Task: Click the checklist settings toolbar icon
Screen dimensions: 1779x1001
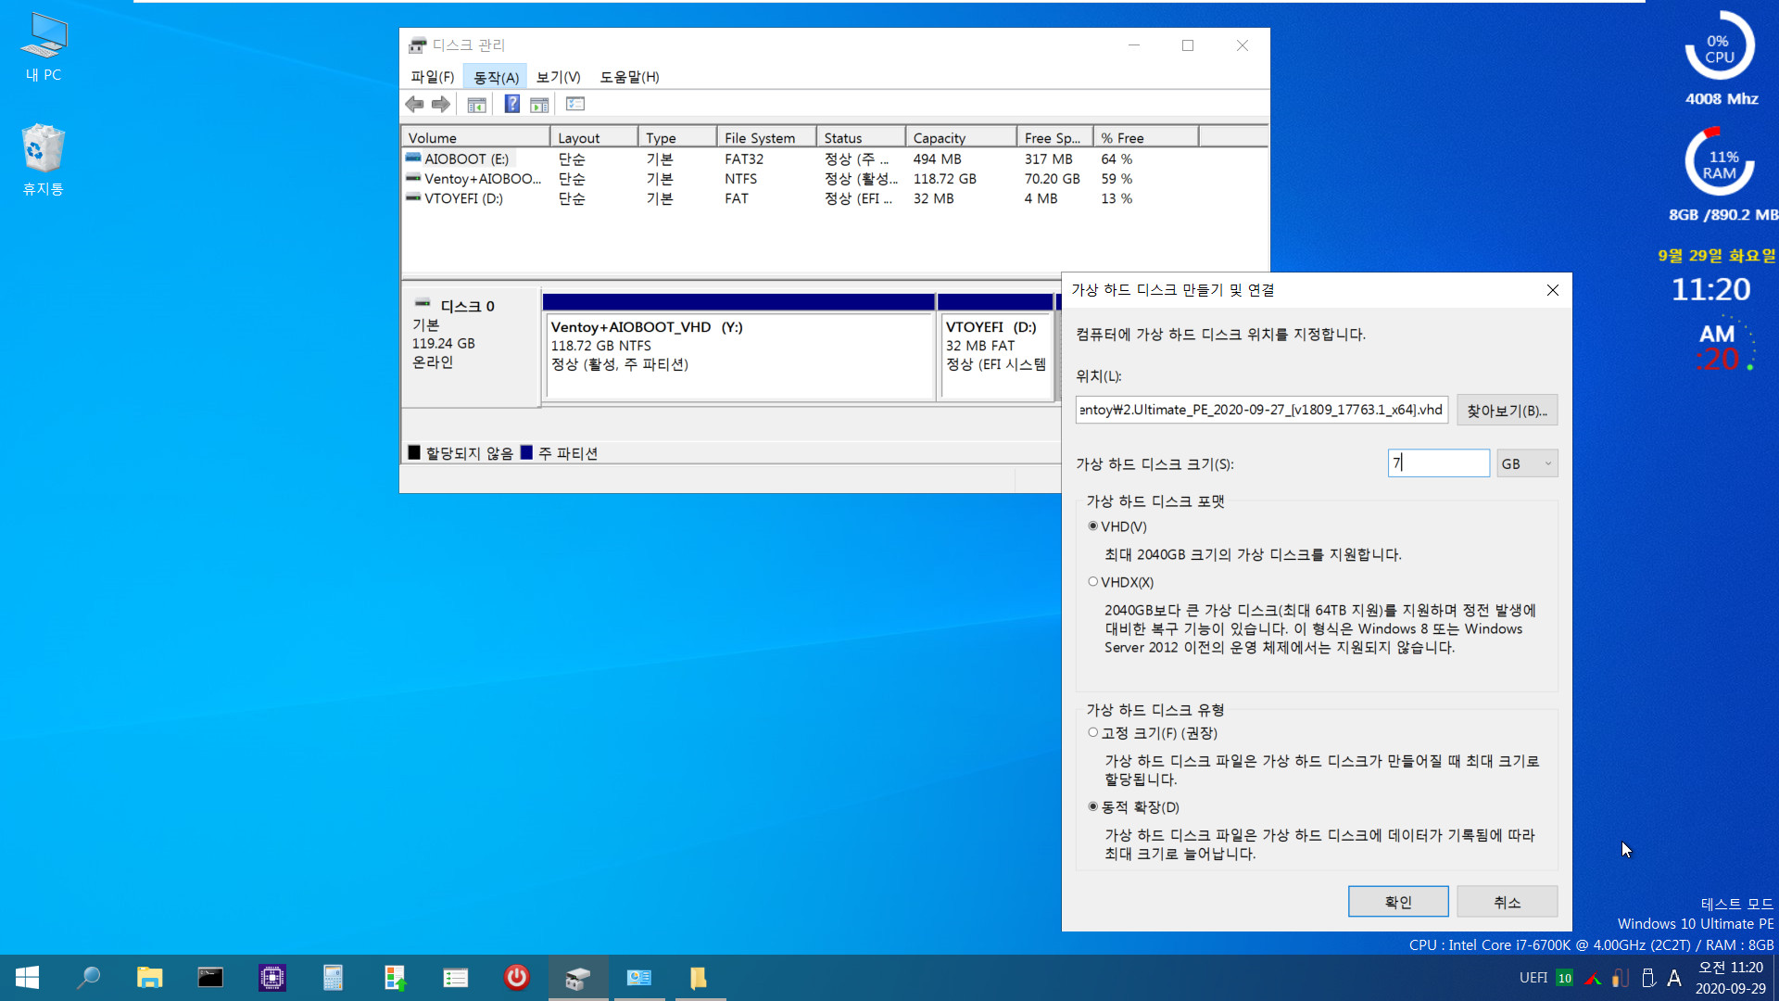Action: click(x=575, y=105)
